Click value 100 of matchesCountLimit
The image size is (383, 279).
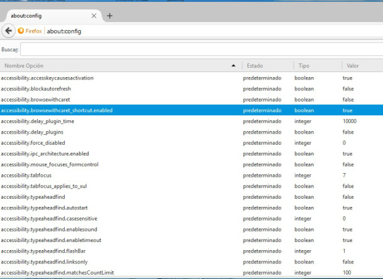tap(347, 272)
